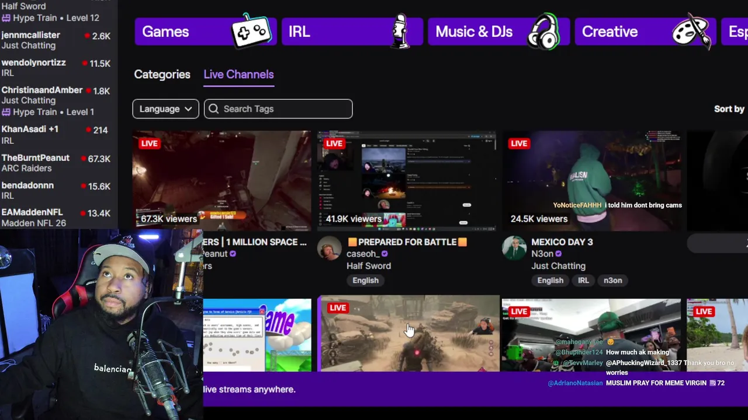Screen dimensions: 748x420
Task: Switch to the Categories tab
Action: [x=162, y=74]
